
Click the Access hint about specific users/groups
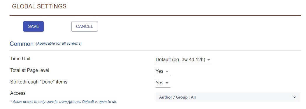[64, 102]
